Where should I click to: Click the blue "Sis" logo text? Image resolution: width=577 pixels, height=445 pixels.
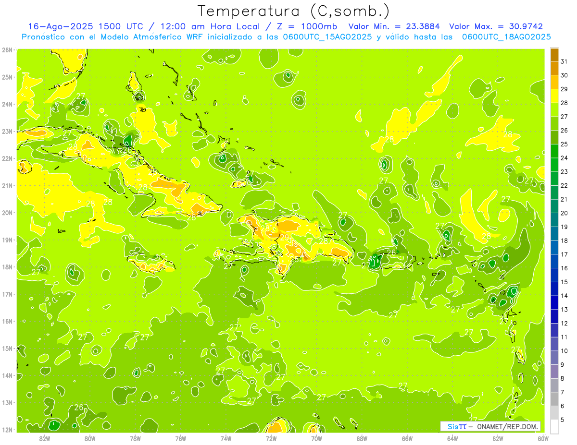[x=452, y=426]
